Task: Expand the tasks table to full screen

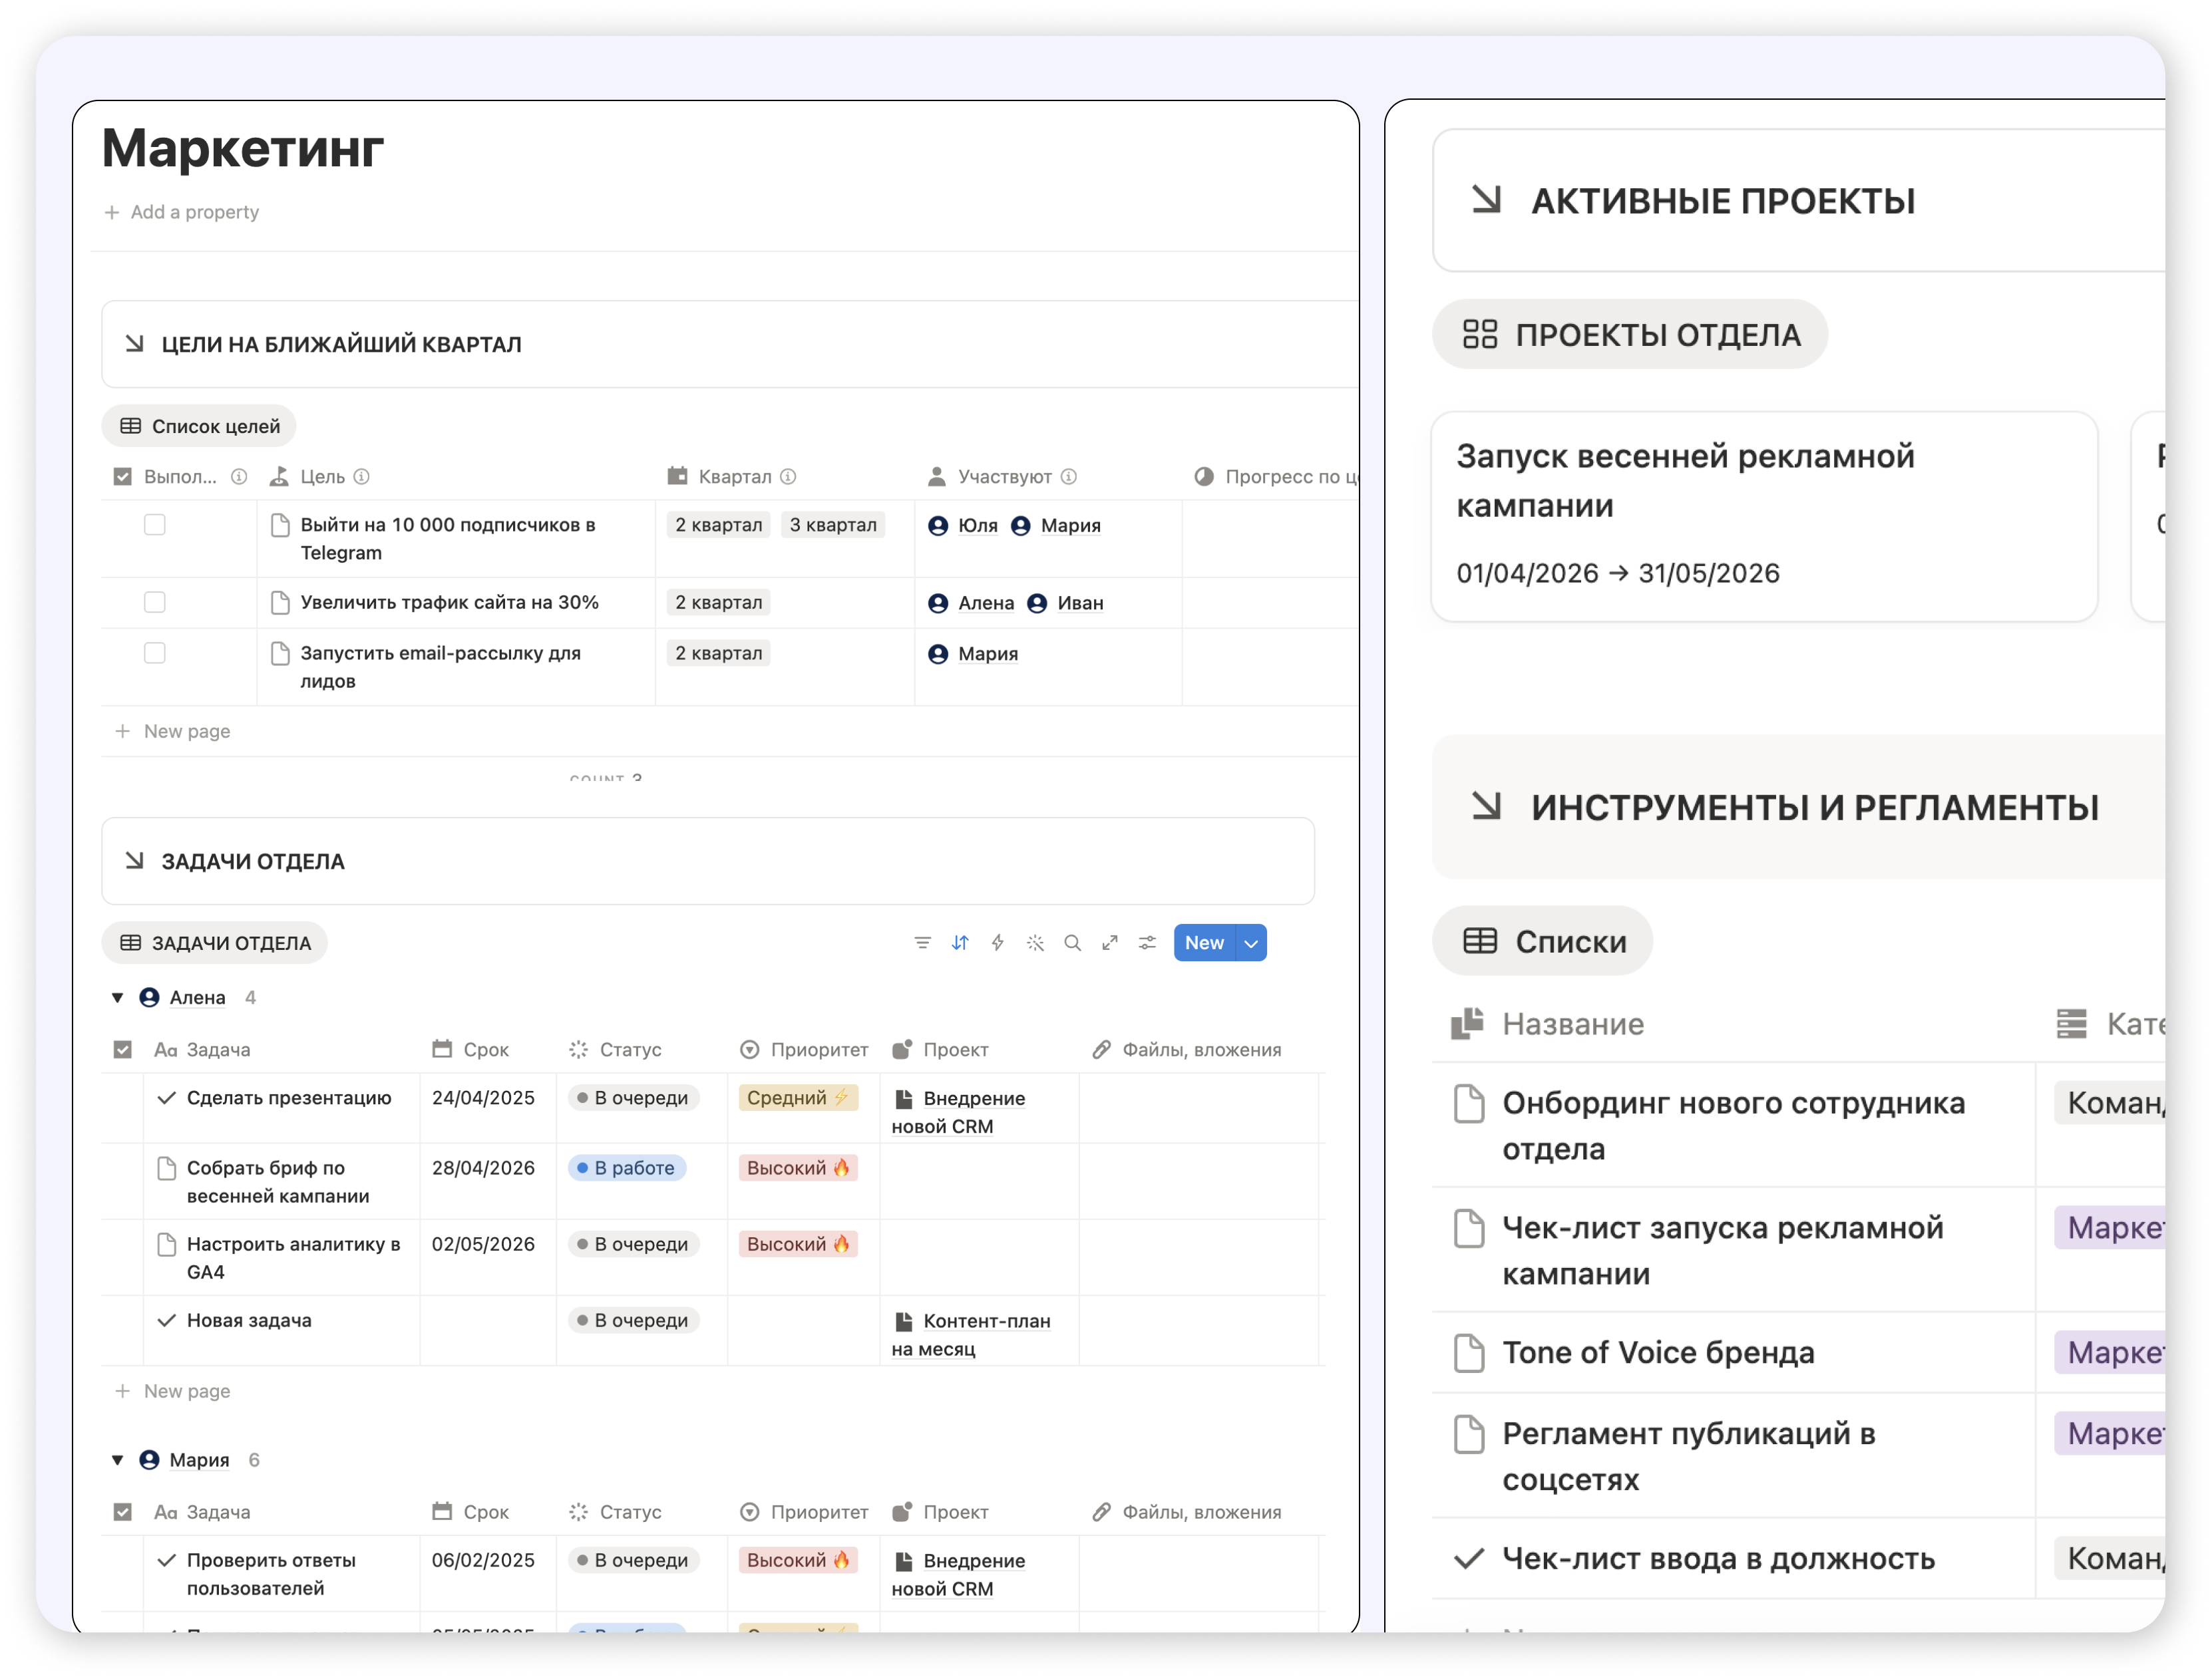Action: point(1110,943)
